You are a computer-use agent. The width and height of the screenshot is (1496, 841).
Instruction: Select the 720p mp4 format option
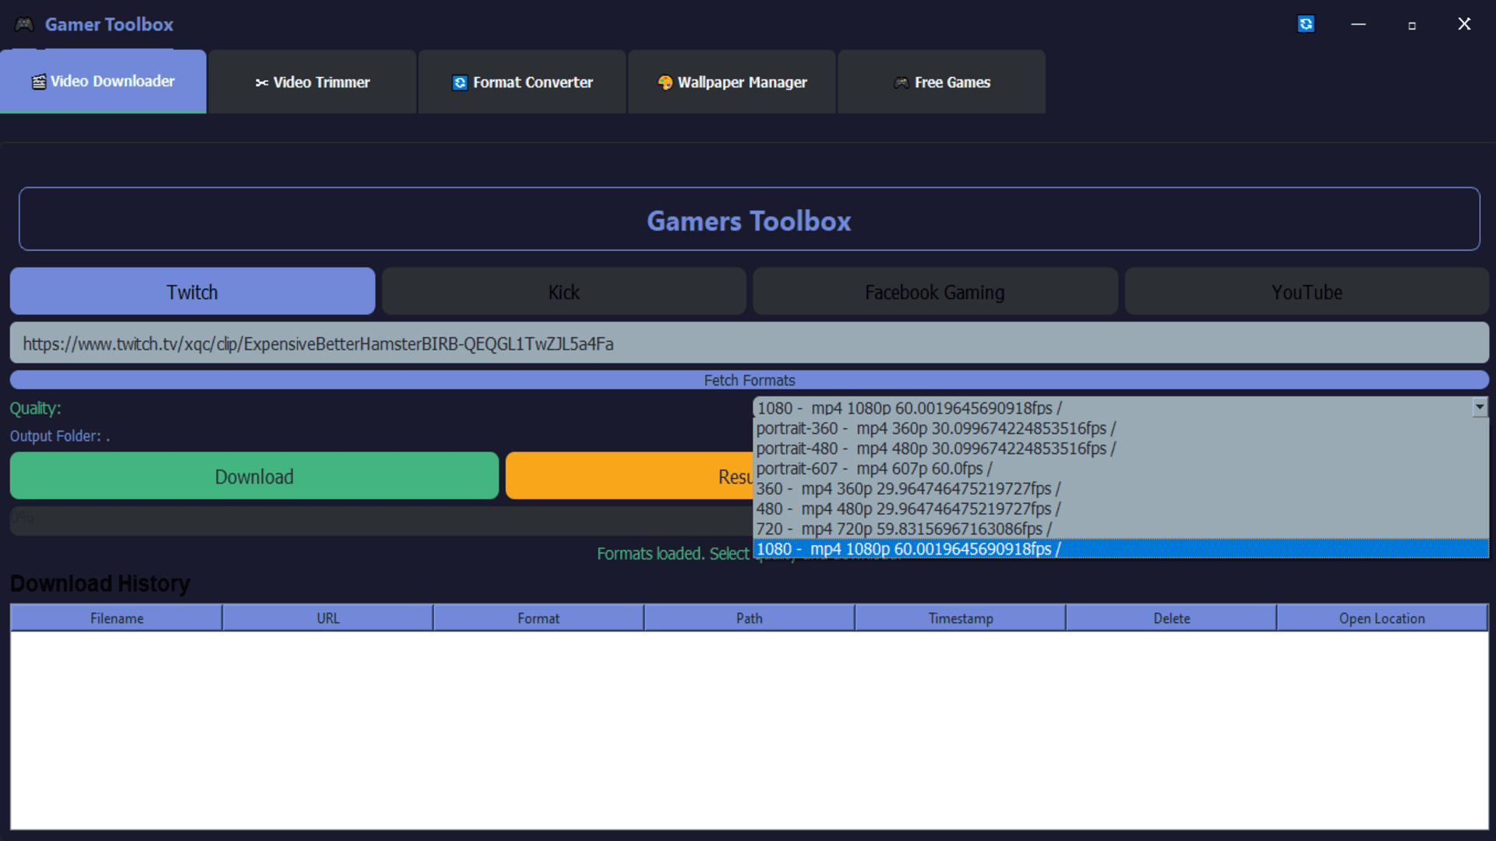[904, 529]
